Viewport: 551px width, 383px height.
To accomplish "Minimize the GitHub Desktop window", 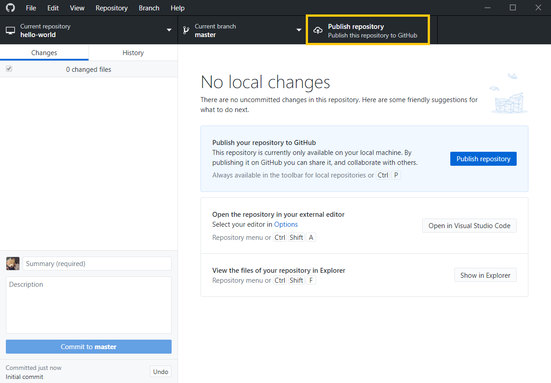I will pos(488,8).
